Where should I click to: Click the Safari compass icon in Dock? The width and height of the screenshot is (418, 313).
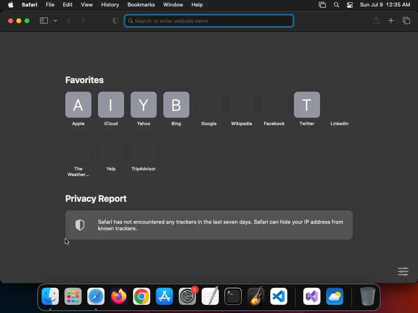[x=96, y=296]
